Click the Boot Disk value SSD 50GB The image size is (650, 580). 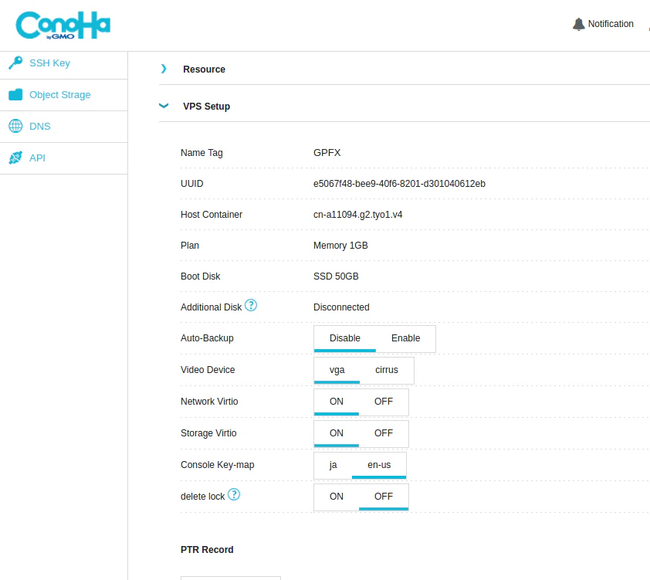coord(336,276)
